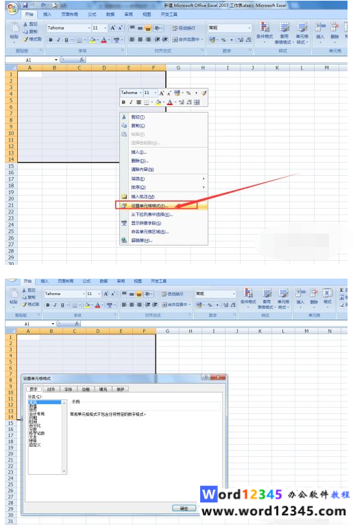Click format painter brush on mini toolbar
This screenshot has height=525, width=353.
[x=204, y=93]
